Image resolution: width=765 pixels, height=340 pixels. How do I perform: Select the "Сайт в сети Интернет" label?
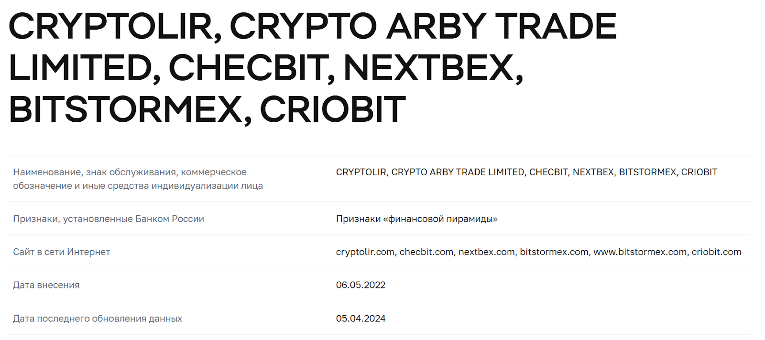62,252
